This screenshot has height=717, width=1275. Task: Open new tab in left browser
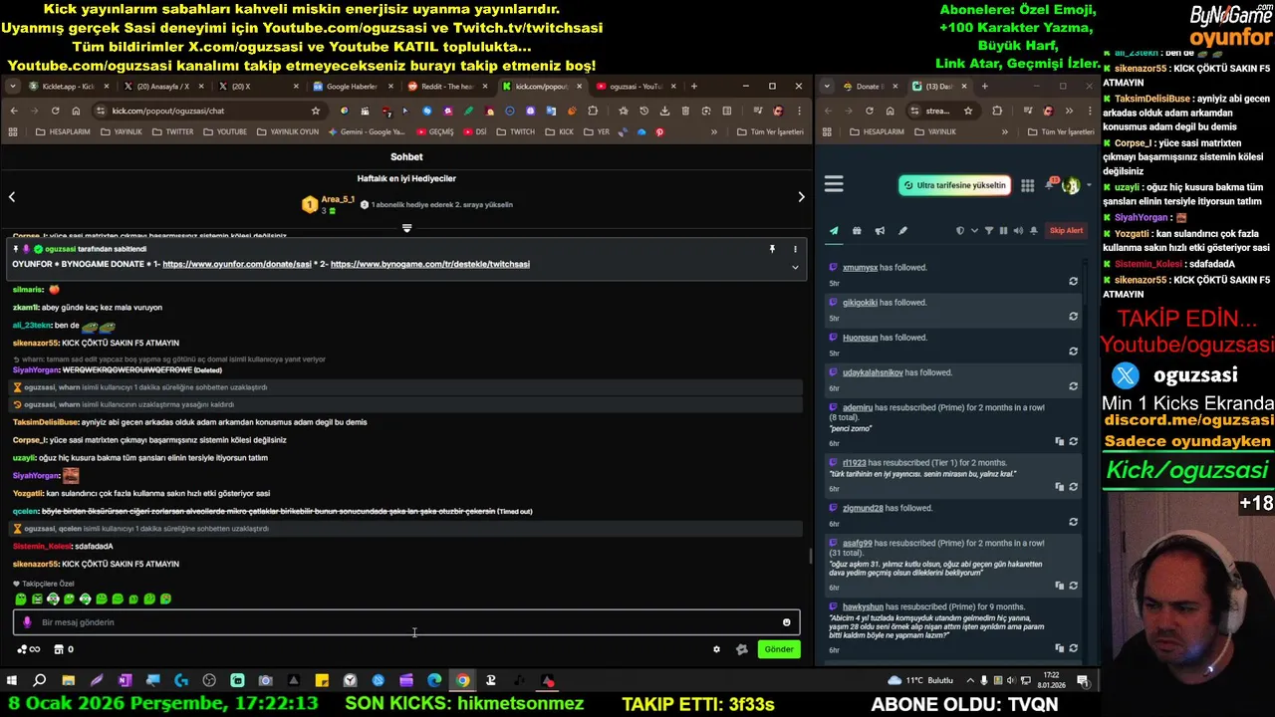click(694, 87)
